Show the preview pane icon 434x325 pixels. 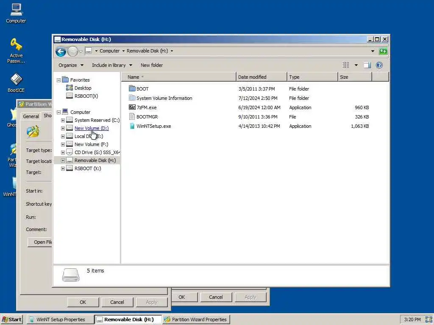coord(367,65)
